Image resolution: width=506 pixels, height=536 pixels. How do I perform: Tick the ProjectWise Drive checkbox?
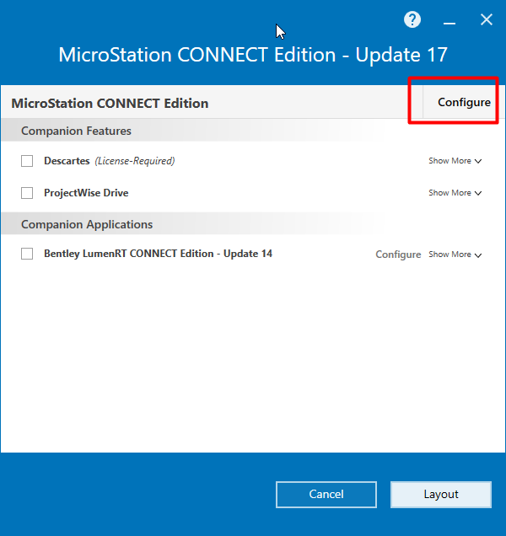(x=27, y=193)
